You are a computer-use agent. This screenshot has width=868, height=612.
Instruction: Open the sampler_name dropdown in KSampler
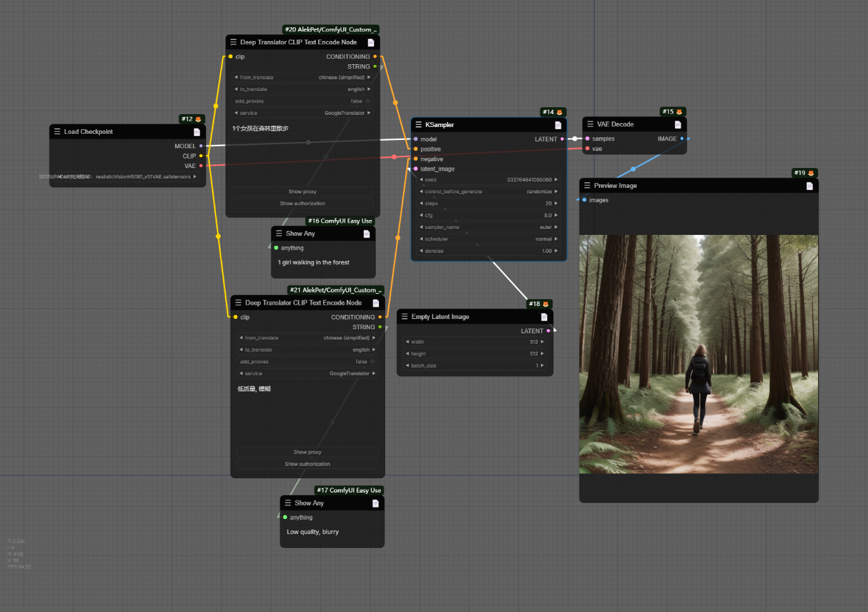(488, 227)
